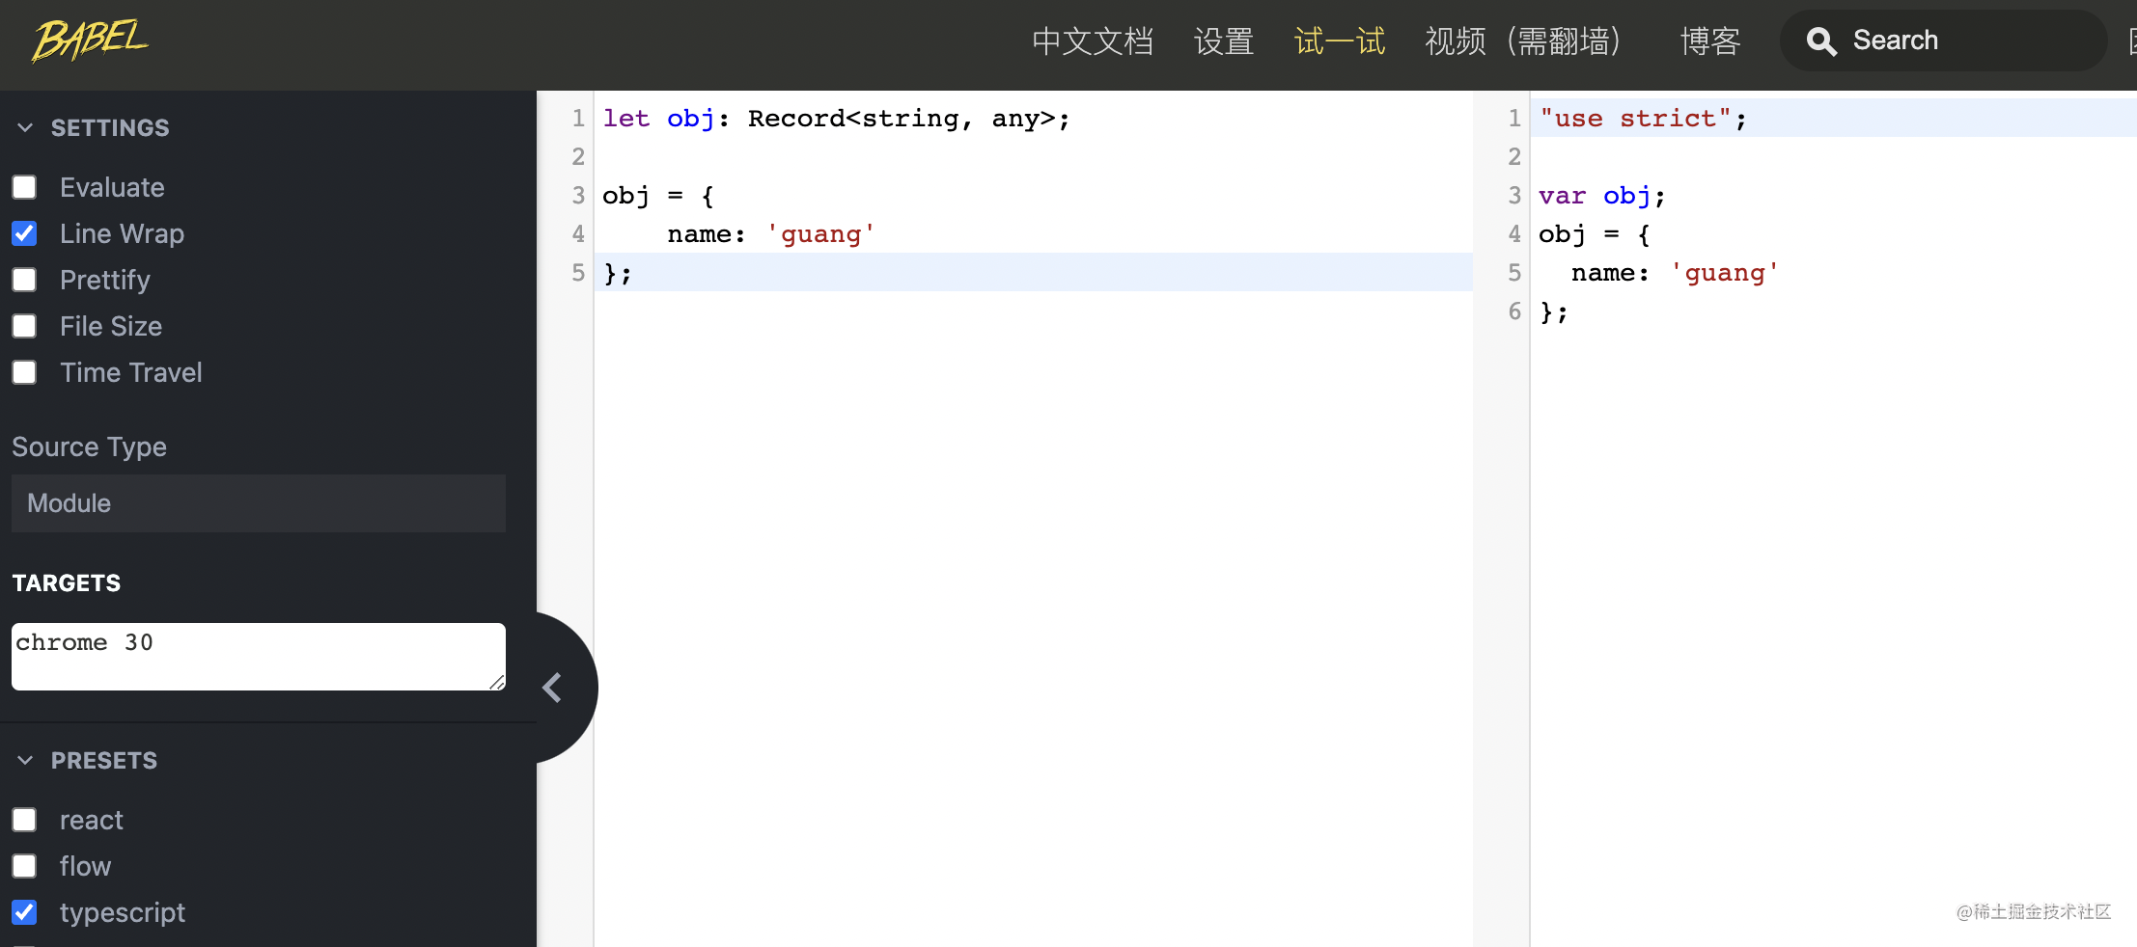This screenshot has width=2137, height=947.
Task: Check the react preset
Action: point(25,820)
